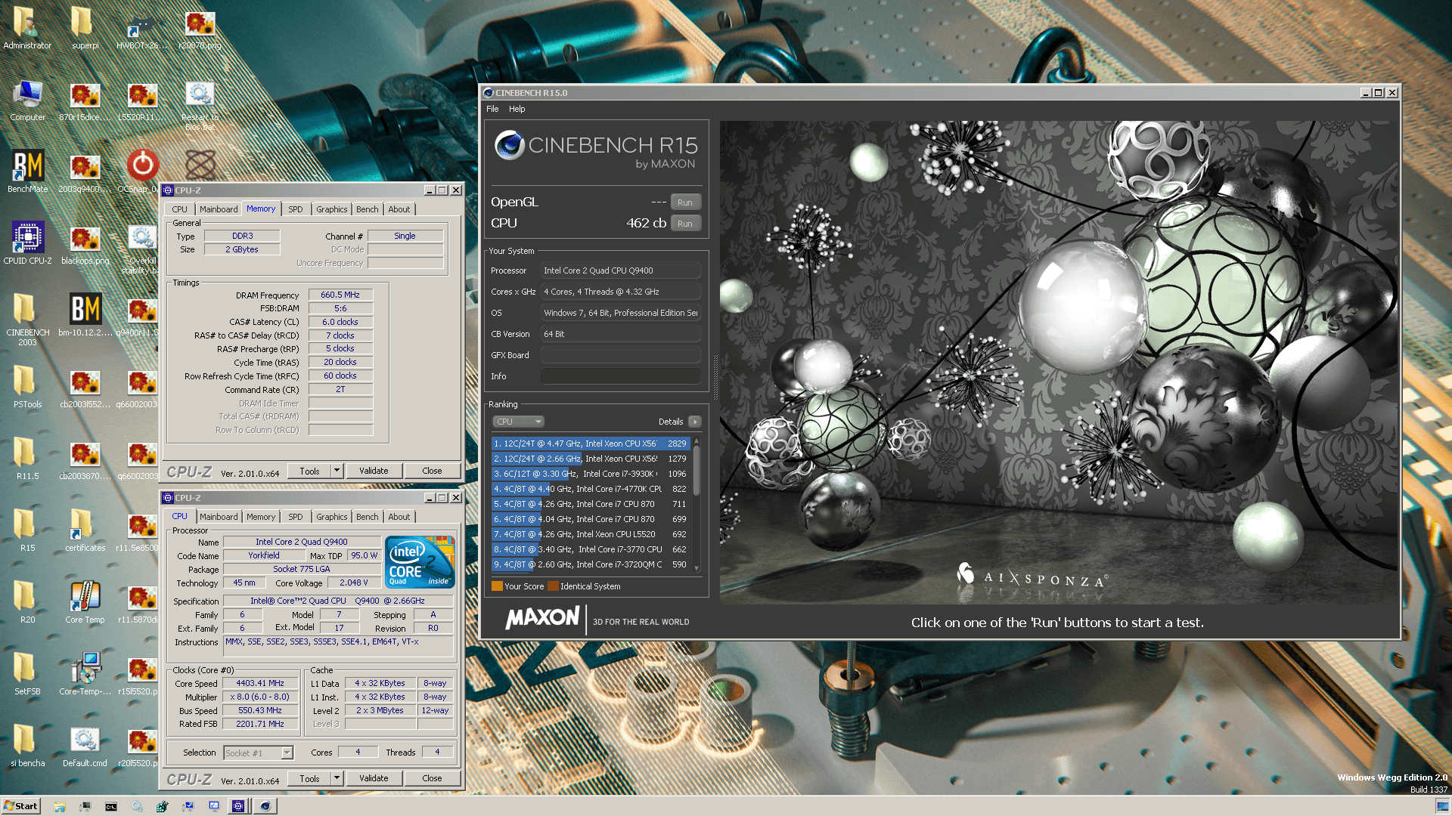Image resolution: width=1452 pixels, height=816 pixels.
Task: Open the Cinebench Help menu
Action: point(517,109)
